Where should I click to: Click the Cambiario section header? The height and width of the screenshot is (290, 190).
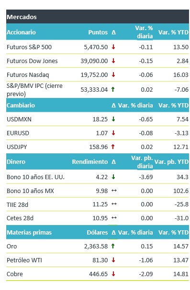[21, 105]
